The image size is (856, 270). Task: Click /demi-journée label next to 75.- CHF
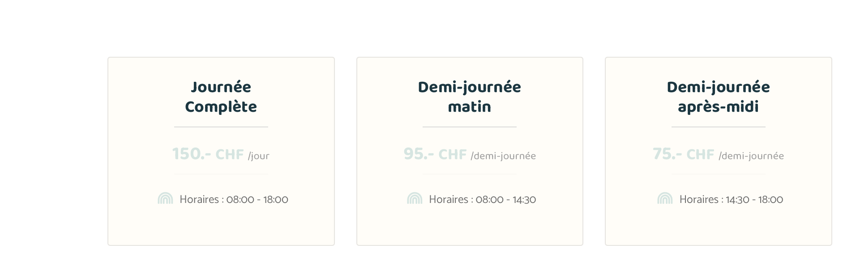(x=751, y=156)
